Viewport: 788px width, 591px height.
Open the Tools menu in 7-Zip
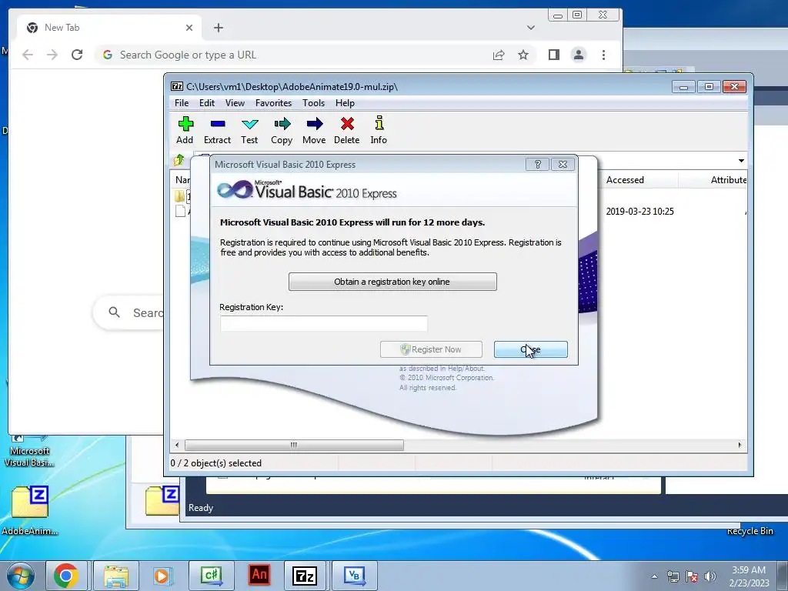click(313, 103)
